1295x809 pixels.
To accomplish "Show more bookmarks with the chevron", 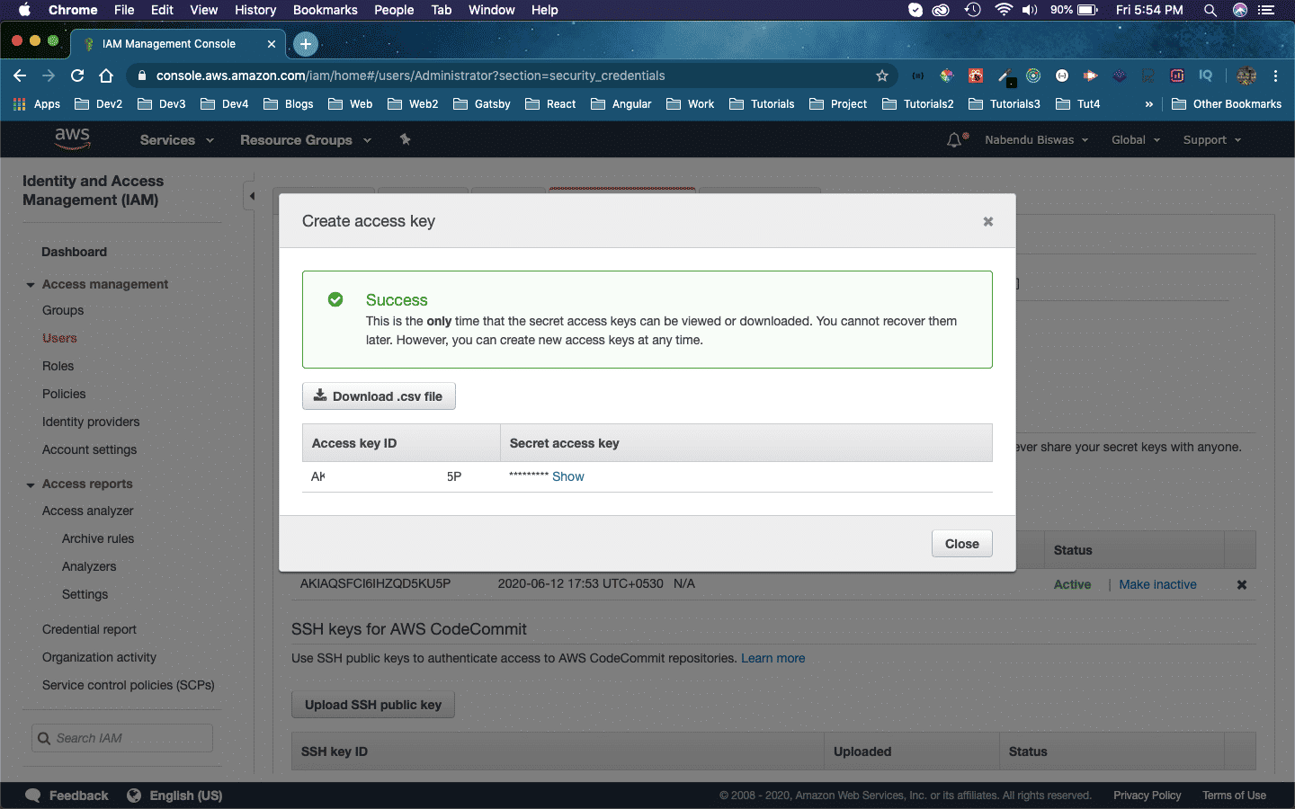I will coord(1148,104).
